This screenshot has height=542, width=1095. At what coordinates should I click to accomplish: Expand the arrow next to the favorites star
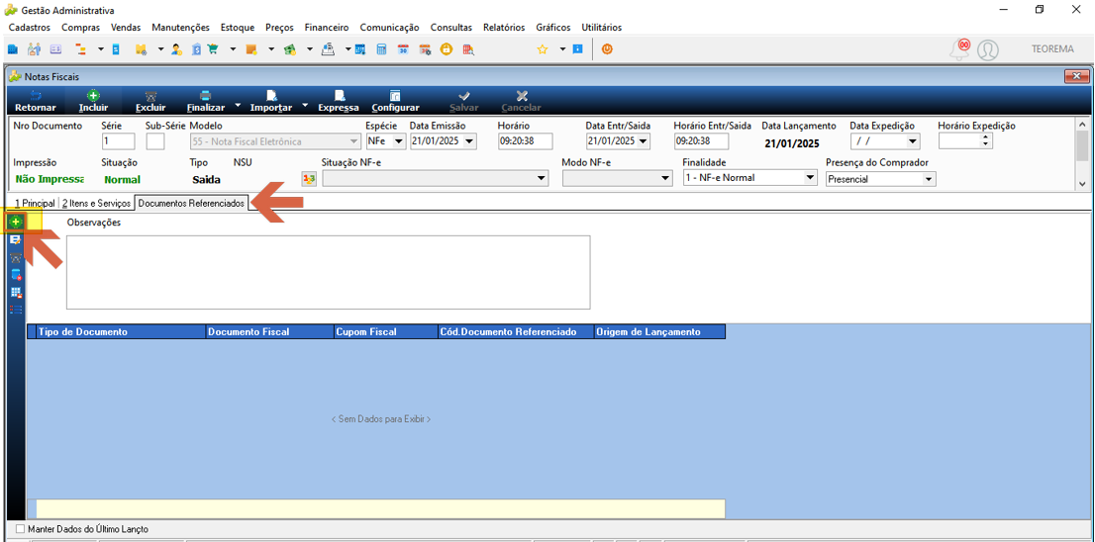point(562,49)
